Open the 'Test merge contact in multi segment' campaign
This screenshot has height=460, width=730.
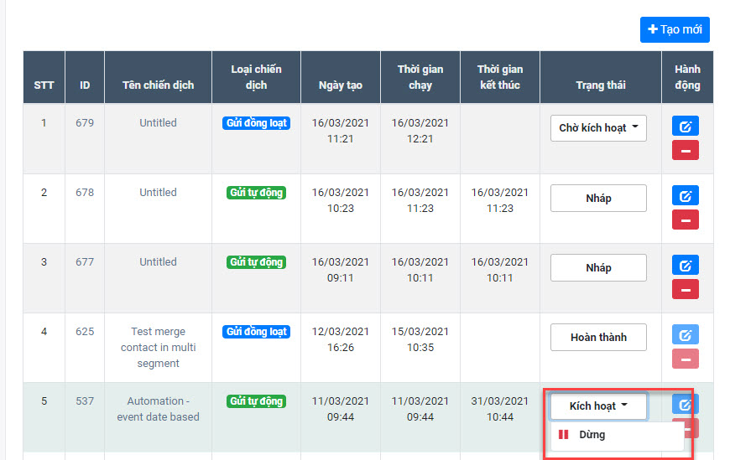[x=158, y=348]
